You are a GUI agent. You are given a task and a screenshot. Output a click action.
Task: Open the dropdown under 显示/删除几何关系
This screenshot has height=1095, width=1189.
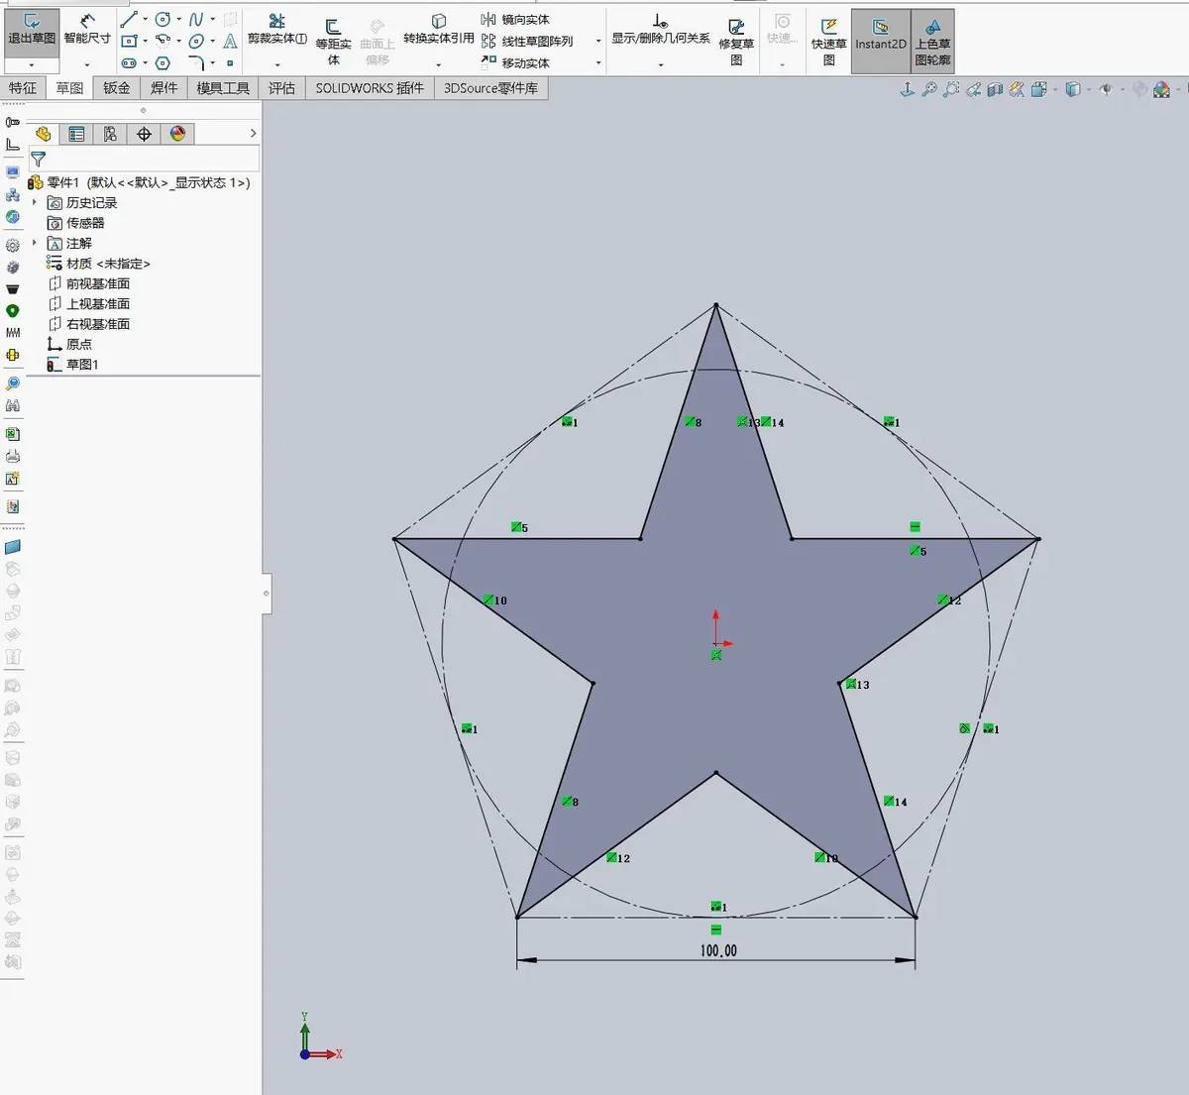[661, 65]
